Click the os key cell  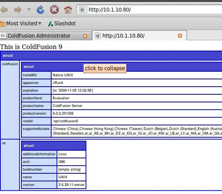[x=10, y=165]
